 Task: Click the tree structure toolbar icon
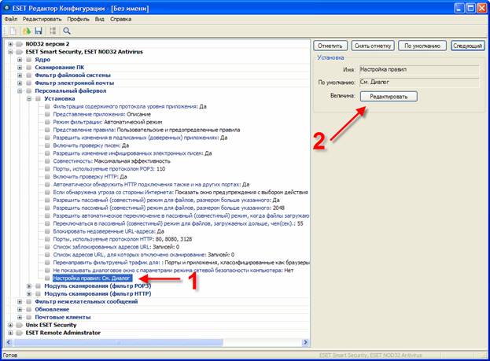pos(53,31)
